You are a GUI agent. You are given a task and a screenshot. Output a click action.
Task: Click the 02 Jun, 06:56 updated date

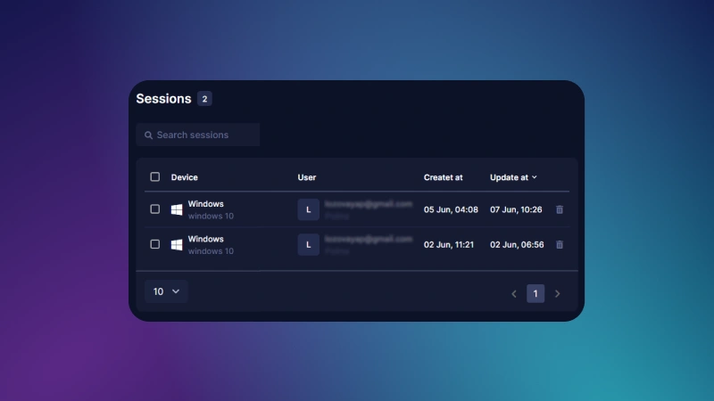pyautogui.click(x=517, y=244)
